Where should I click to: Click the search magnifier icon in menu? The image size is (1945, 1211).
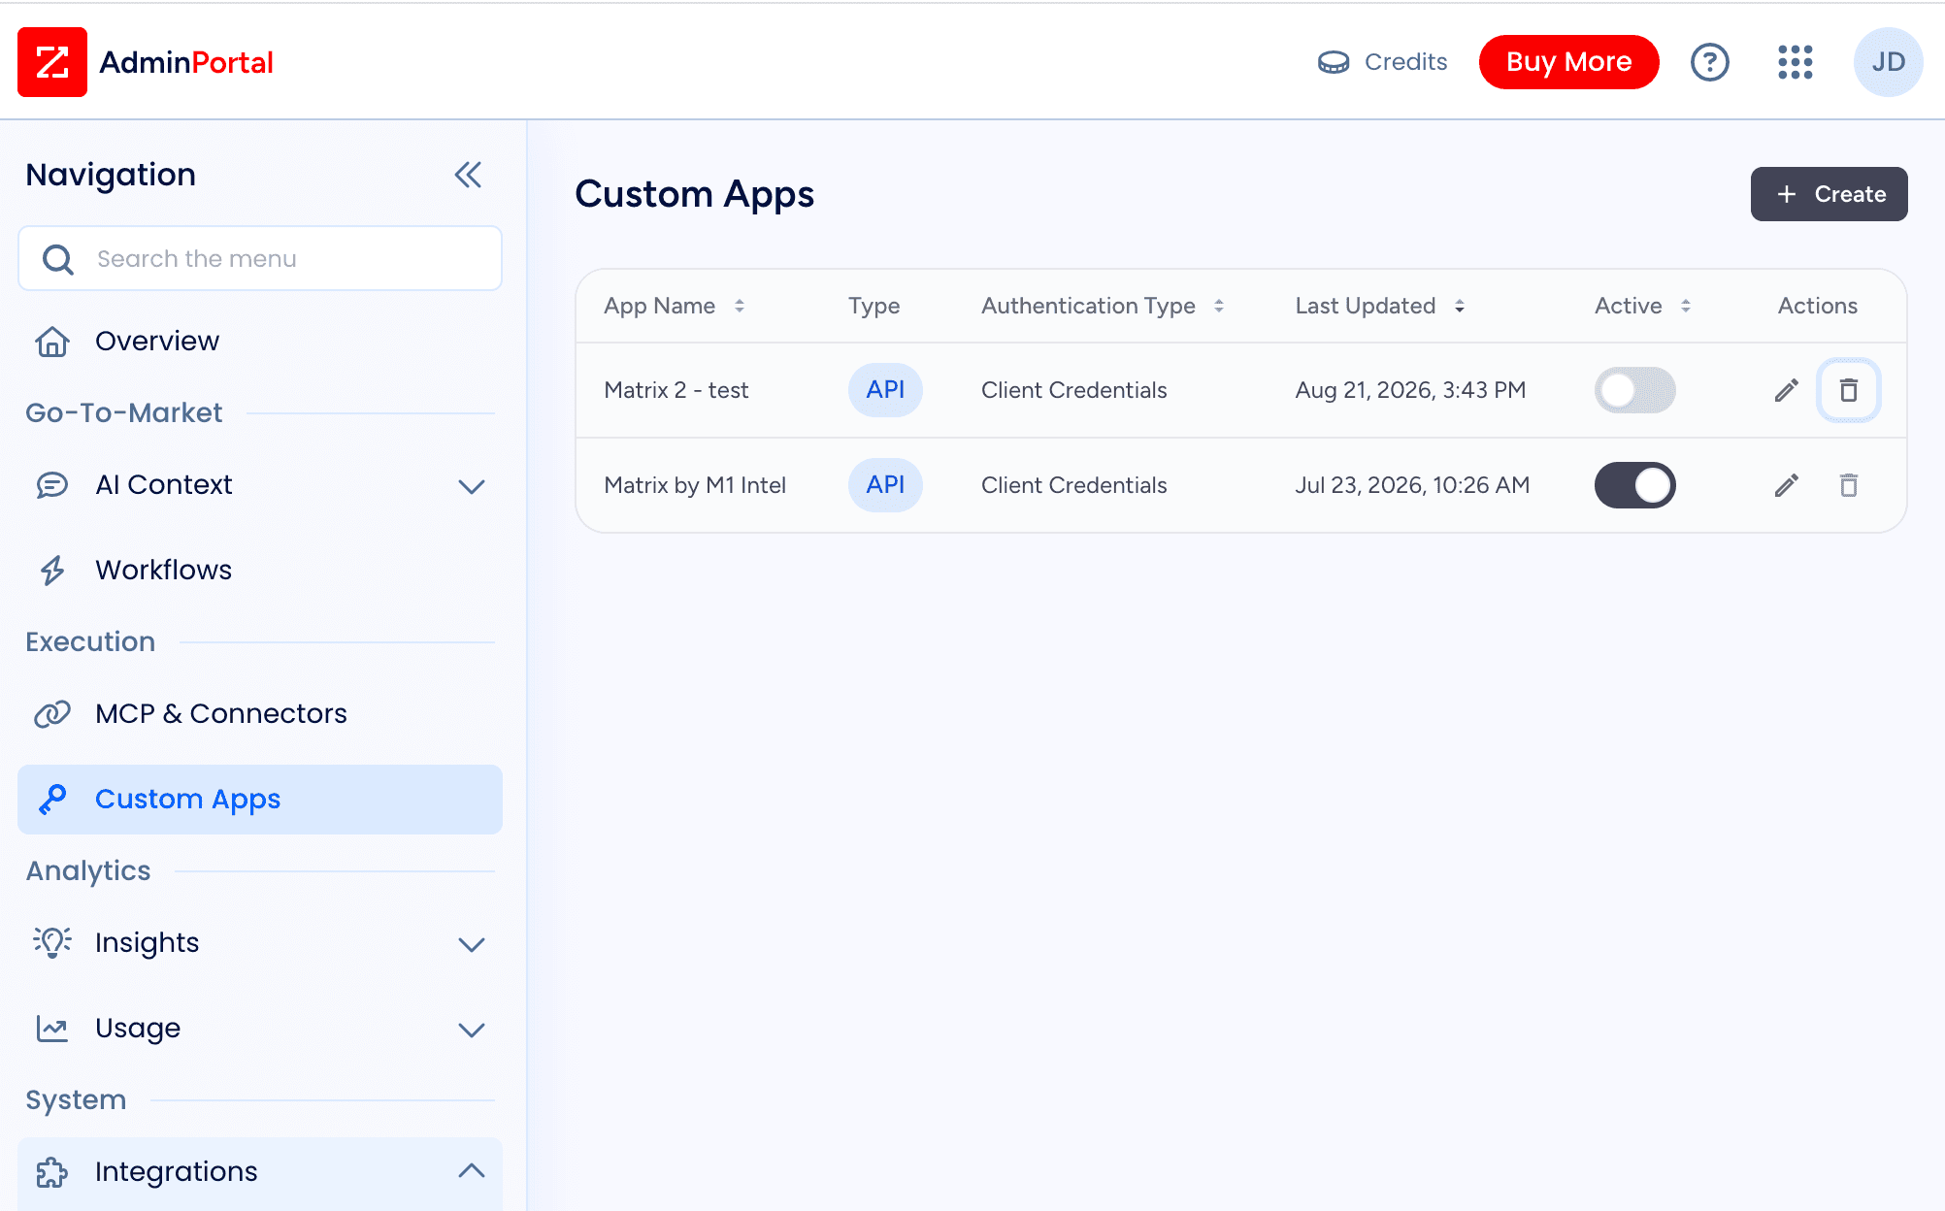[58, 259]
